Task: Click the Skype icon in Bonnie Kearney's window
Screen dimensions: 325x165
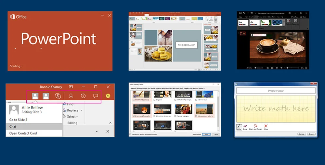Action: [58, 96]
